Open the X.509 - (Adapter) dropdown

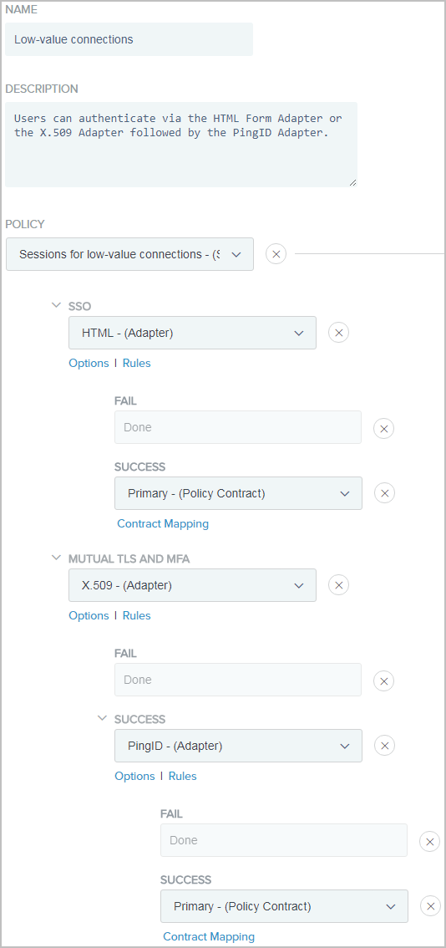(192, 585)
